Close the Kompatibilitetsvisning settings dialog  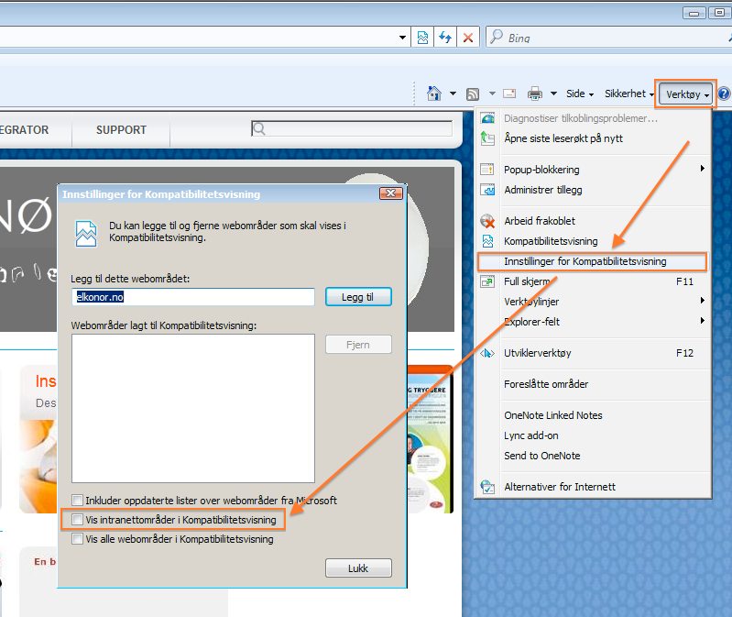(x=391, y=193)
